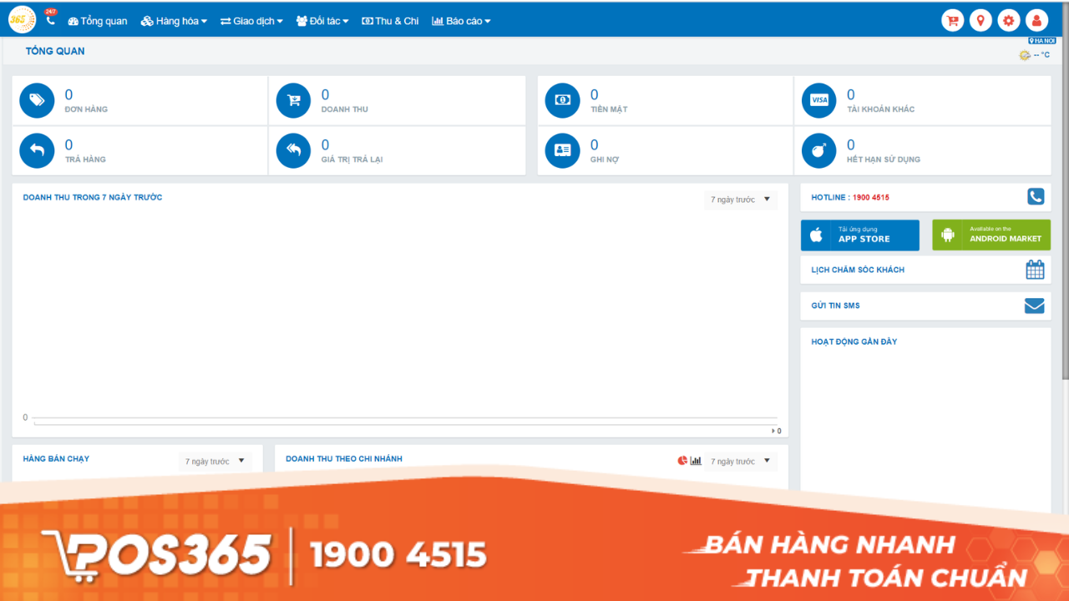The width and height of the screenshot is (1069, 601).
Task: Open settings gear icon in header
Action: pos(1009,21)
